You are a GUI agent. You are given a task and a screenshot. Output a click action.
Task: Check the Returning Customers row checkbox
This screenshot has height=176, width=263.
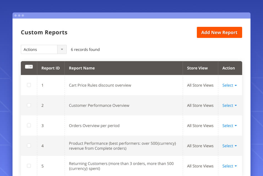pyautogui.click(x=29, y=166)
